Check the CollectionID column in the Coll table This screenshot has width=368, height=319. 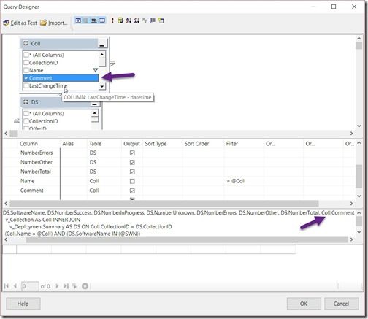(x=26, y=63)
